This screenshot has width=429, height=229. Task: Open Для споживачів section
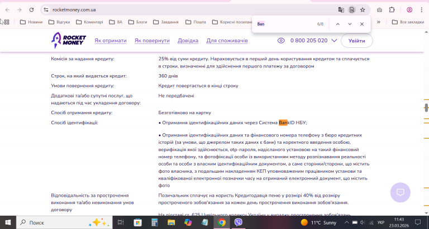point(227,41)
